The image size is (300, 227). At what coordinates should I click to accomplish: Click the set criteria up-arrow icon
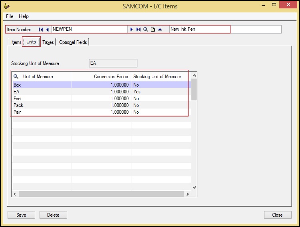coord(160,30)
